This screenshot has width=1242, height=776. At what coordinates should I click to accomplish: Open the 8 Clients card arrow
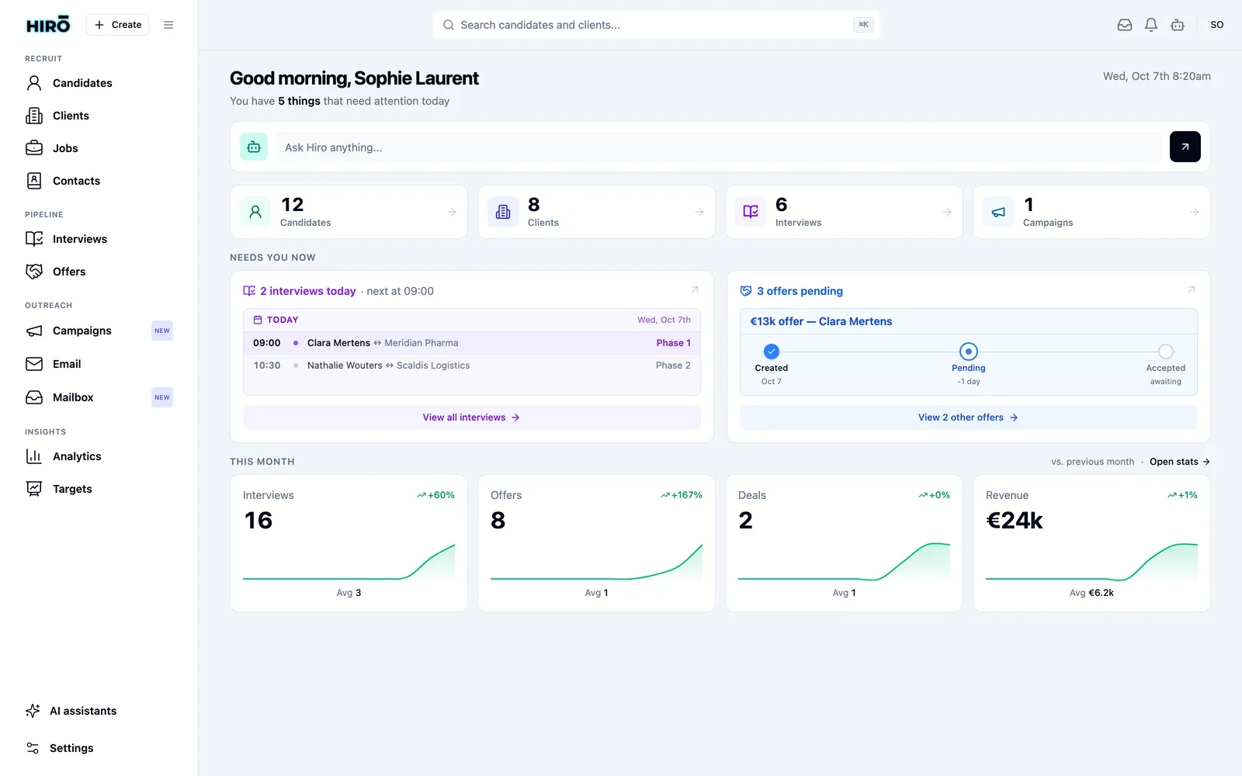[x=699, y=212]
